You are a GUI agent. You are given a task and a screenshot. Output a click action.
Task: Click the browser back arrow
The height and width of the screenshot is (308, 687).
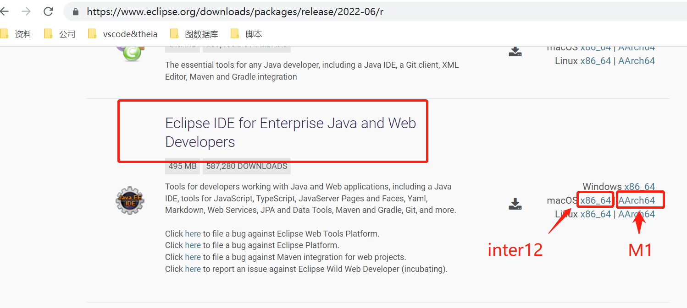point(4,11)
